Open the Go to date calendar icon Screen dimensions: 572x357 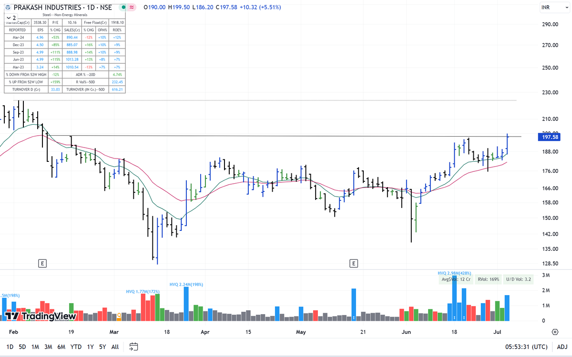pos(133,347)
